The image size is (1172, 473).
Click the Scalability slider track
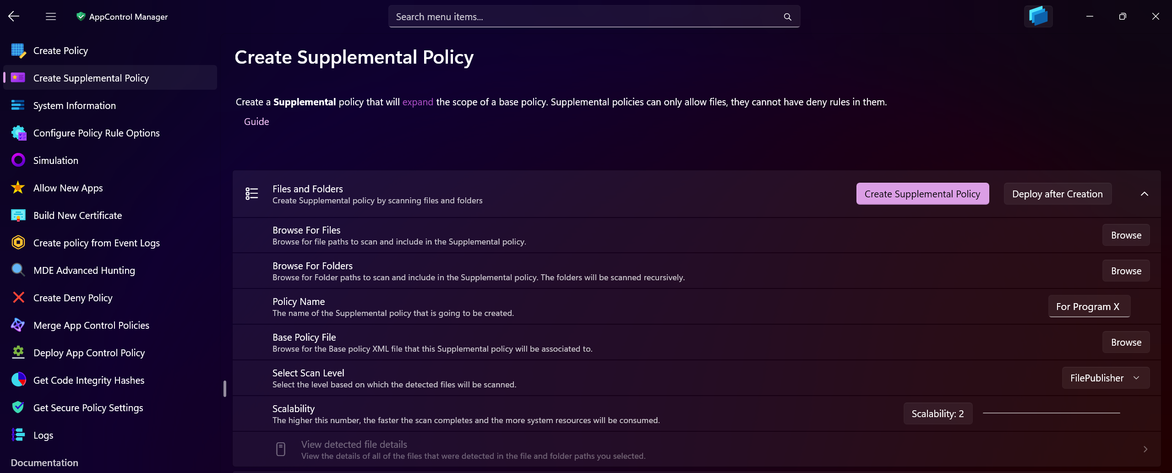(1051, 413)
